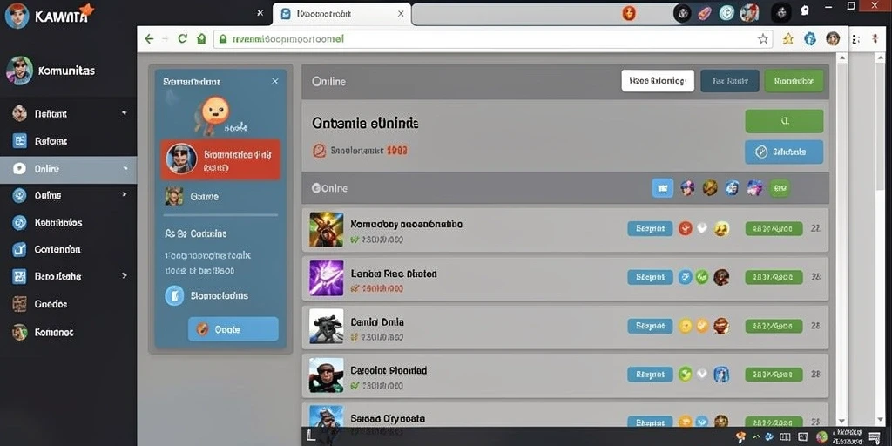Viewport: 892px width, 446px height.
Task: Click the blue Onoto button
Action: [x=233, y=328]
